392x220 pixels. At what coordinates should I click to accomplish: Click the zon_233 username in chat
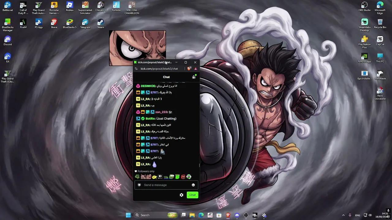click(x=161, y=112)
